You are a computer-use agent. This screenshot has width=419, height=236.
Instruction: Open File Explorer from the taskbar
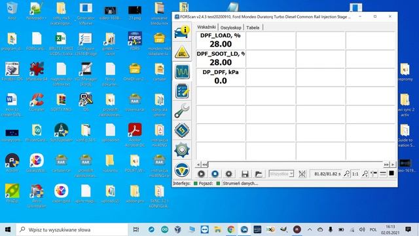pyautogui.click(x=218, y=229)
